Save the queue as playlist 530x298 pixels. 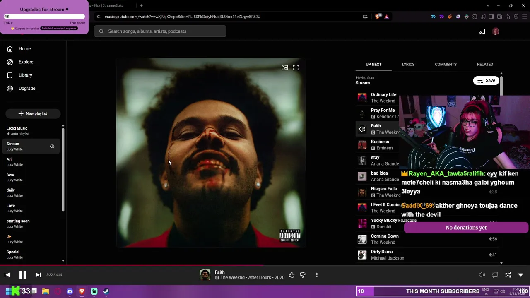click(x=486, y=81)
